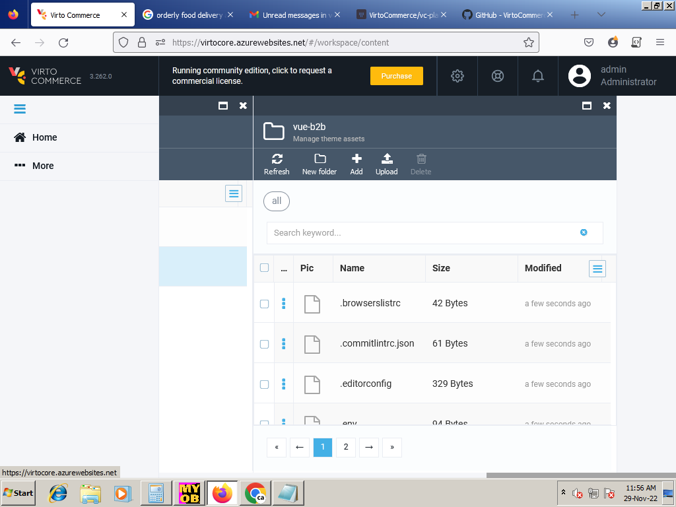Open actions menu for .editorconfig row

(x=284, y=384)
